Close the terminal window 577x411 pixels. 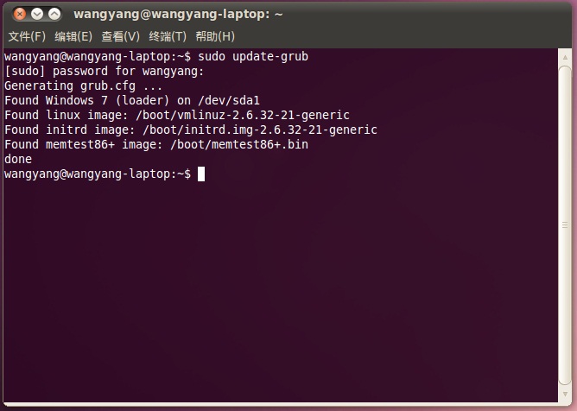point(20,14)
